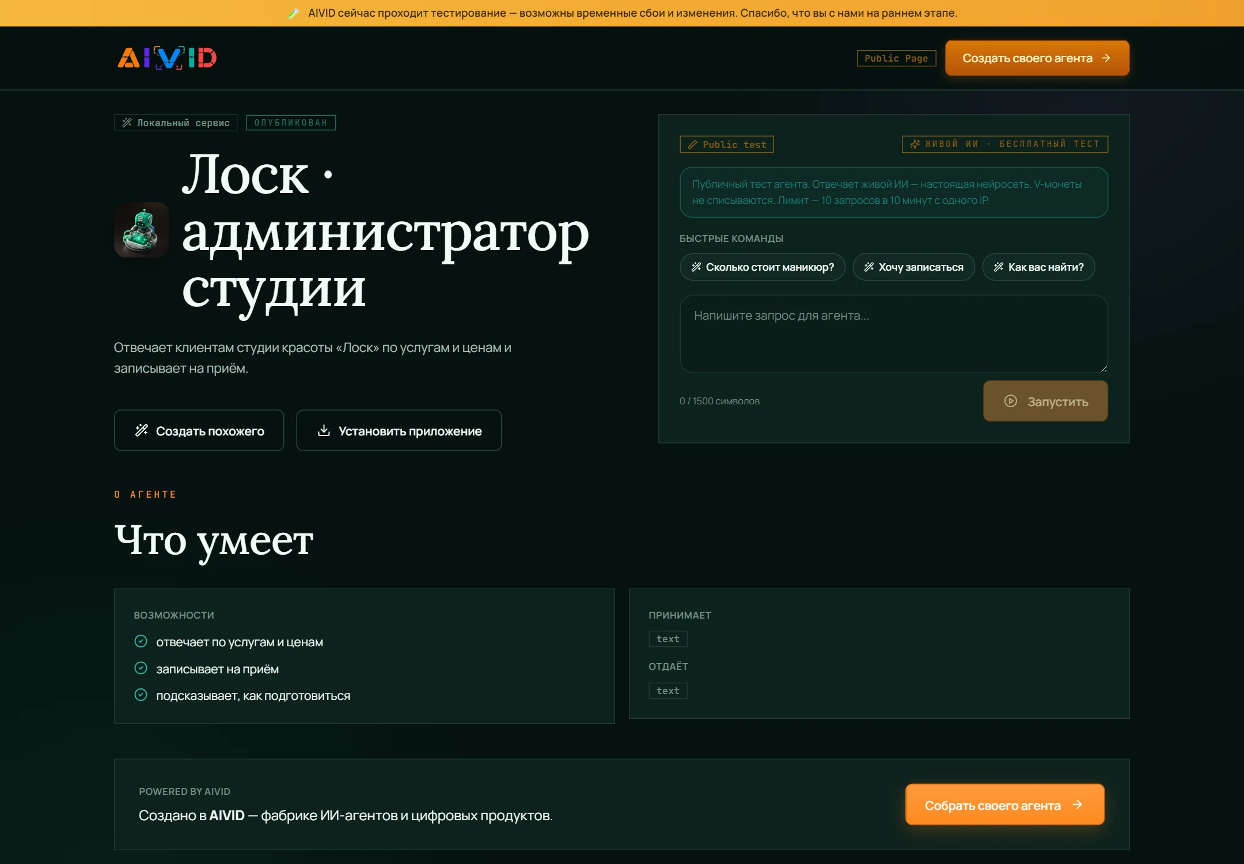The height and width of the screenshot is (864, 1244).
Task: Click Собрать своего агента button
Action: point(1005,805)
